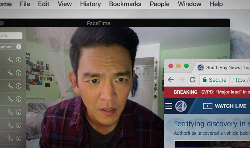Open the History menu
Image resolution: width=250 pixels, height=148 pixels.
click(90, 4)
